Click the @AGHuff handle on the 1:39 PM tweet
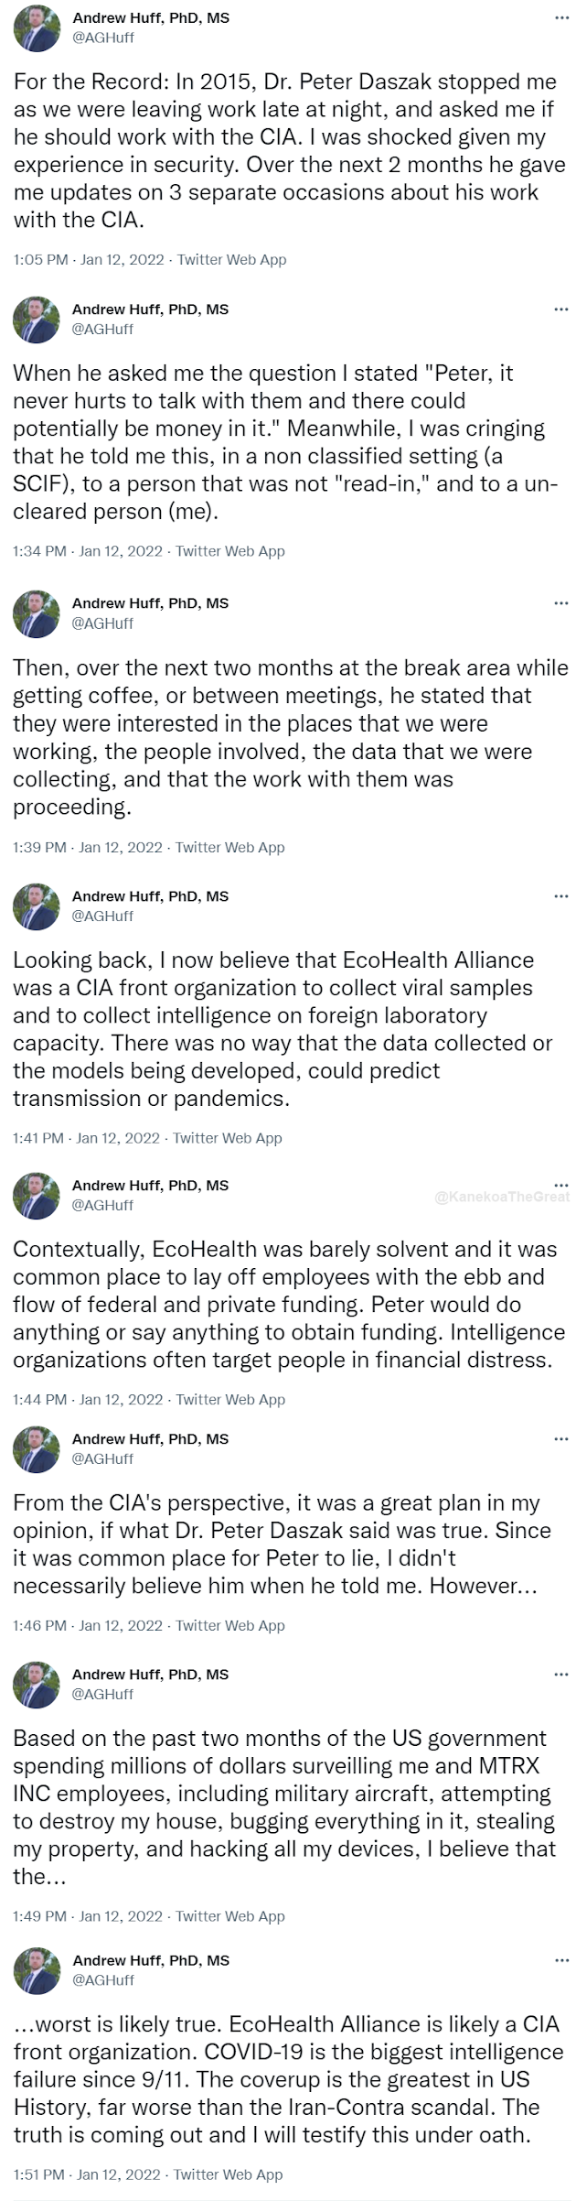The image size is (576, 2201). [x=102, y=623]
